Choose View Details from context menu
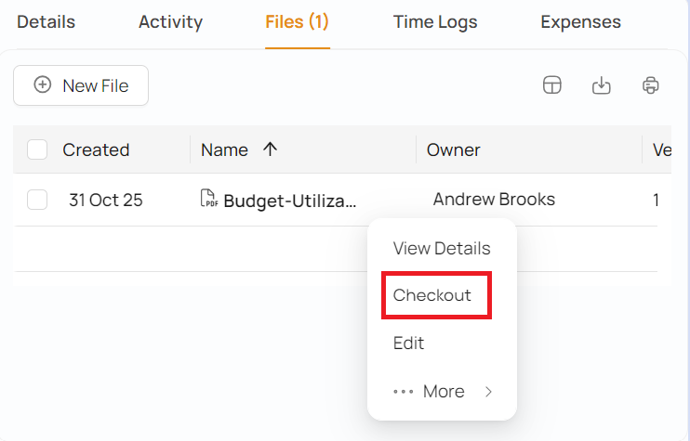This screenshot has height=441, width=690. [442, 248]
